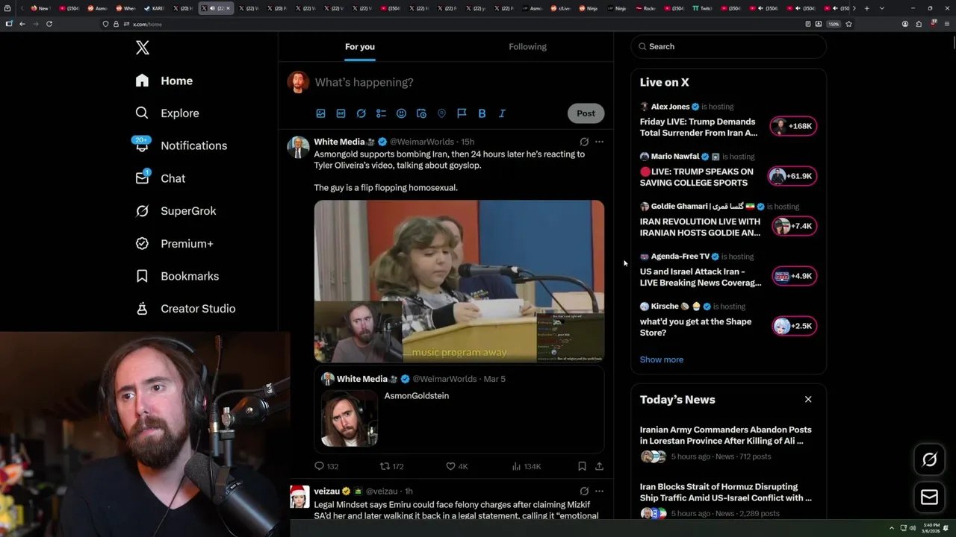Click the Search field
Image resolution: width=956 pixels, height=537 pixels.
point(728,46)
